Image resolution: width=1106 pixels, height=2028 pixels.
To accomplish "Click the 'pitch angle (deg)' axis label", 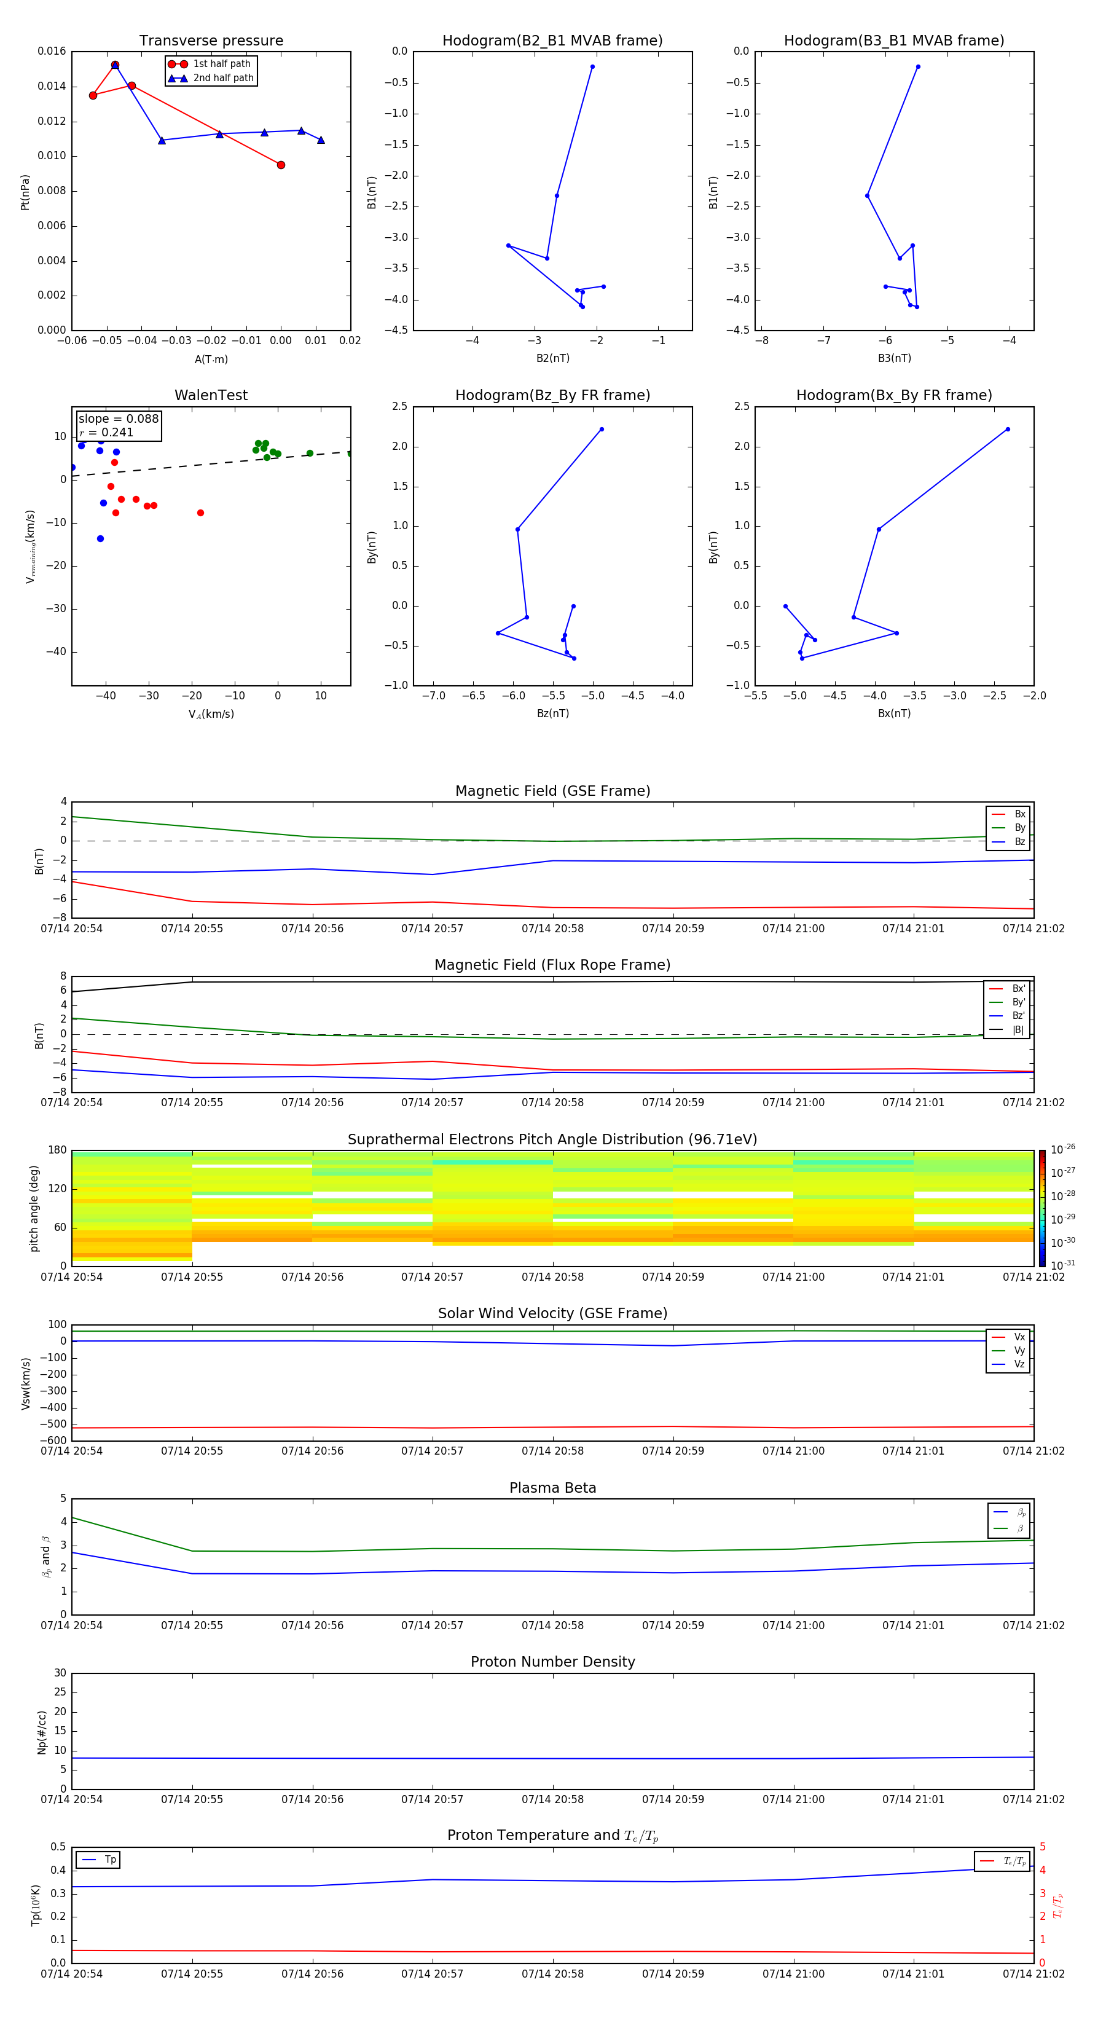I will pos(34,1208).
